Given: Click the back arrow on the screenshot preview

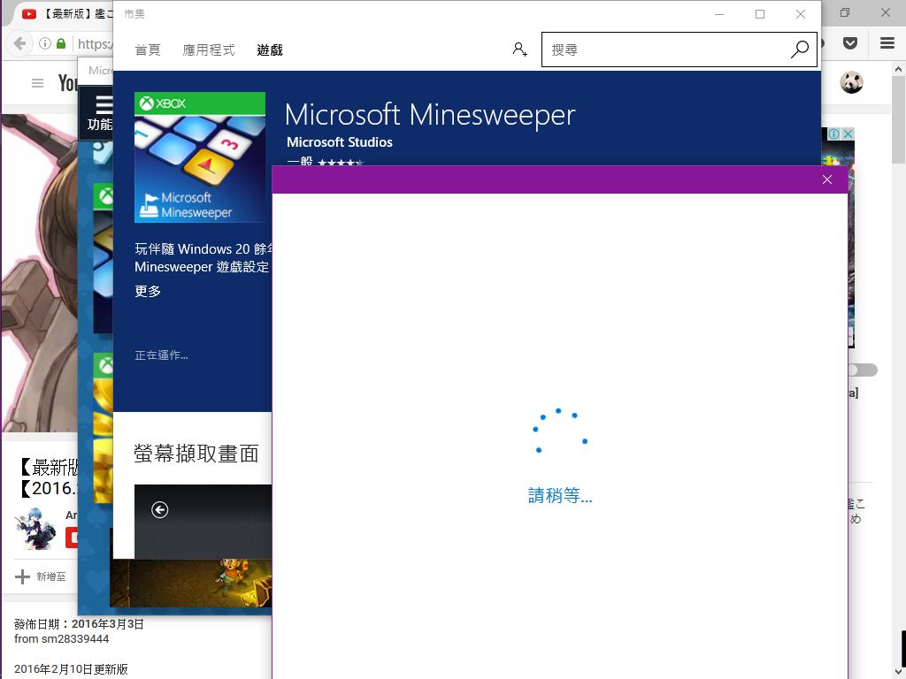Looking at the screenshot, I should [x=159, y=510].
